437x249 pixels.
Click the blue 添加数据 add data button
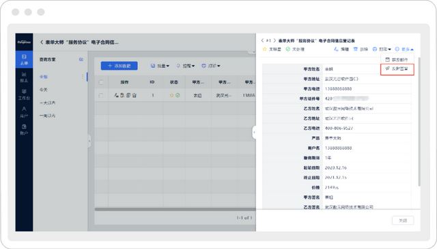point(119,66)
